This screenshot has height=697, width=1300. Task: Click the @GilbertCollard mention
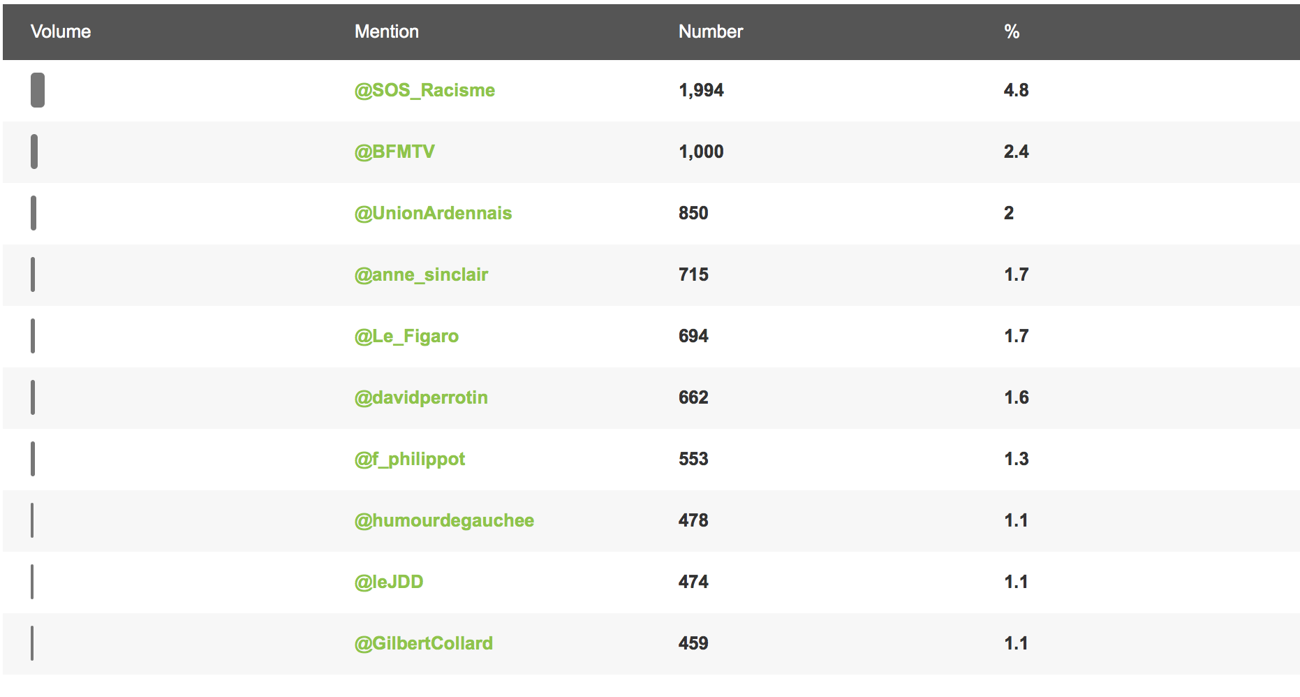click(x=424, y=644)
